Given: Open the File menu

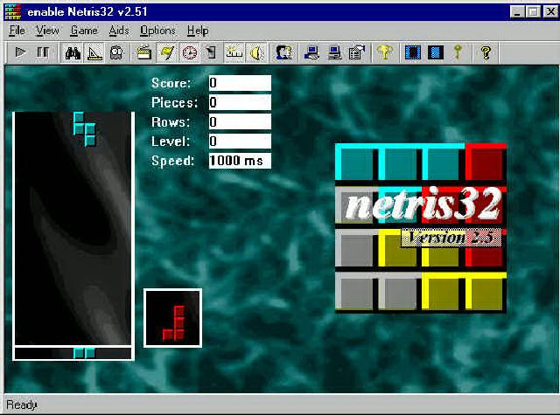Looking at the screenshot, I should tap(17, 31).
